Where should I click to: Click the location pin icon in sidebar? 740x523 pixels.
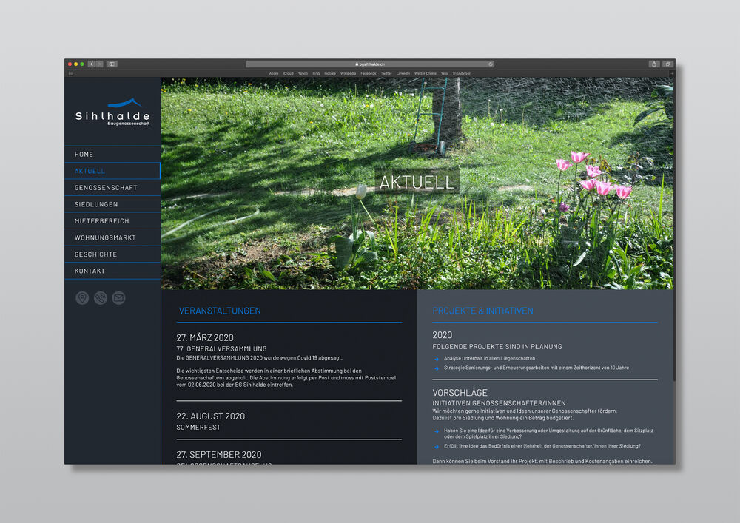82,298
